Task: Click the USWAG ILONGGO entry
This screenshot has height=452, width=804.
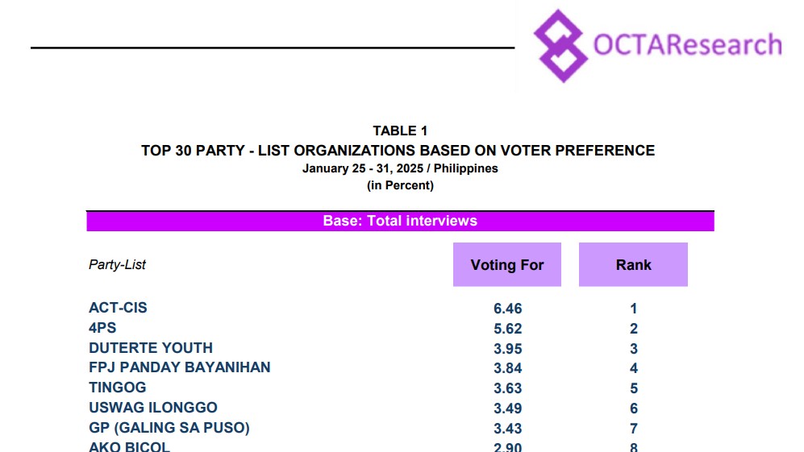Action: [x=153, y=408]
